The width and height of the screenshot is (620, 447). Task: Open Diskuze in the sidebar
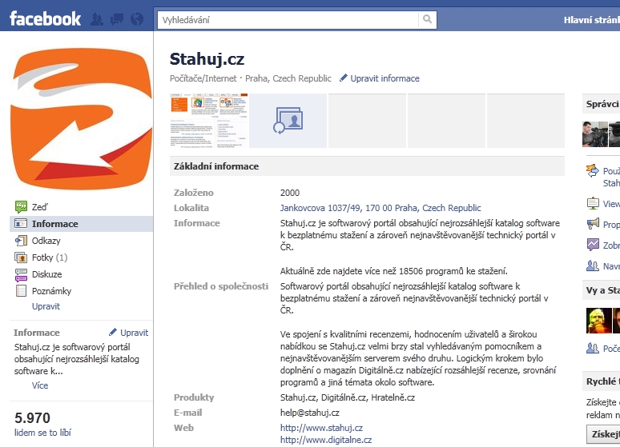tap(46, 274)
